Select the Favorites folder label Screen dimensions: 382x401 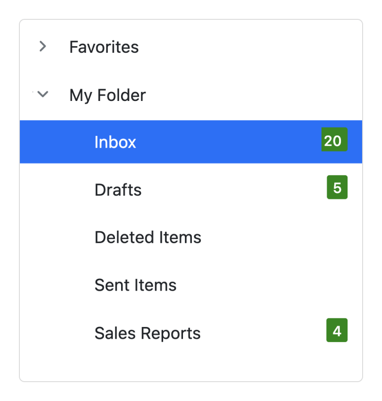[x=104, y=47]
